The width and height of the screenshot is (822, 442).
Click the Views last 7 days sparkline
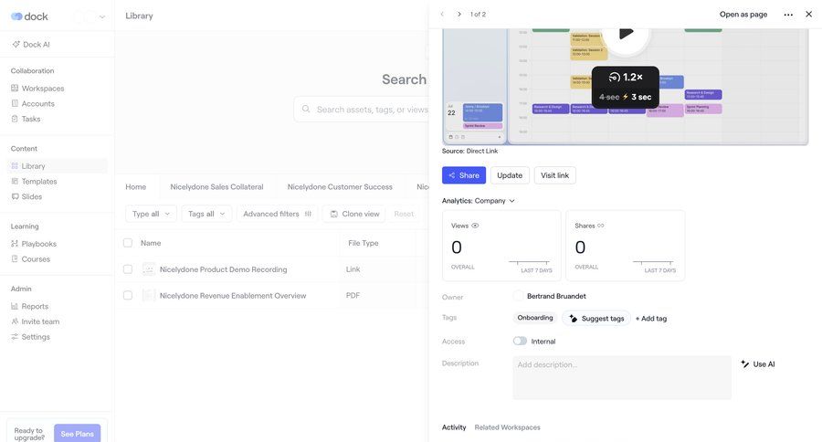tap(530, 261)
